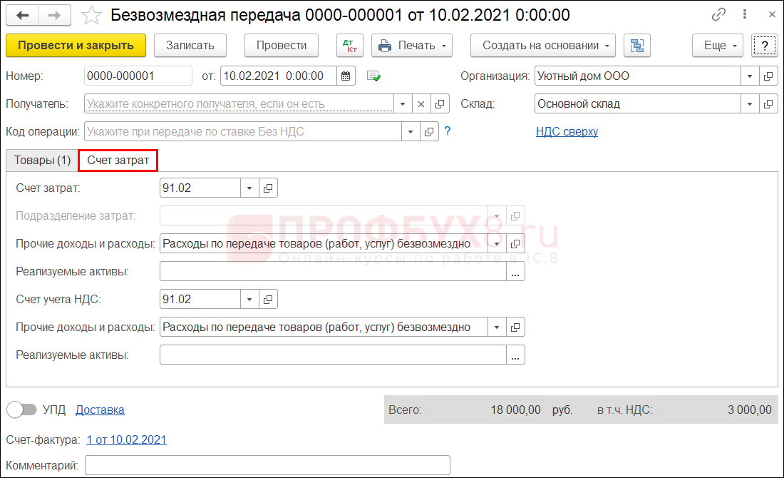Close the document window with X
The width and height of the screenshot is (784, 478).
(772, 14)
